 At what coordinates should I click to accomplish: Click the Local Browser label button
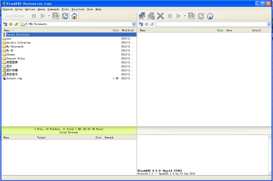pos(15,16)
